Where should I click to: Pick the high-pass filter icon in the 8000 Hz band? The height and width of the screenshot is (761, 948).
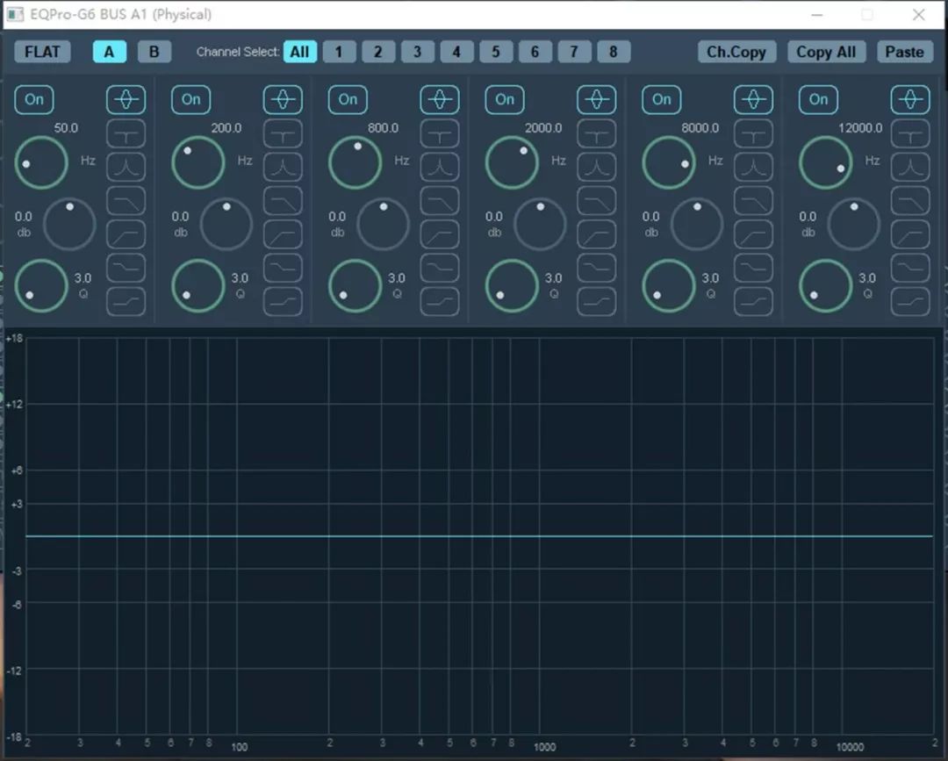[753, 234]
